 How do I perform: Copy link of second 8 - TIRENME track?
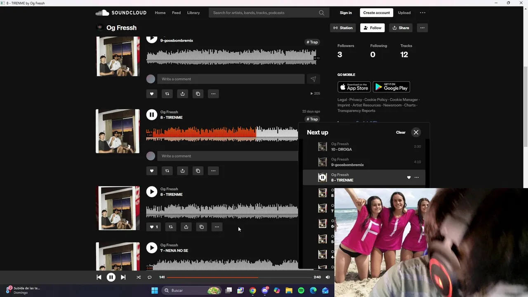point(202,227)
